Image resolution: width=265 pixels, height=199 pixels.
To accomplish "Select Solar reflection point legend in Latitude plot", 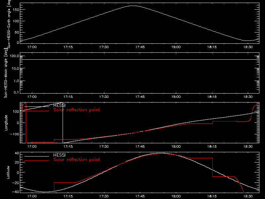I will (77, 160).
